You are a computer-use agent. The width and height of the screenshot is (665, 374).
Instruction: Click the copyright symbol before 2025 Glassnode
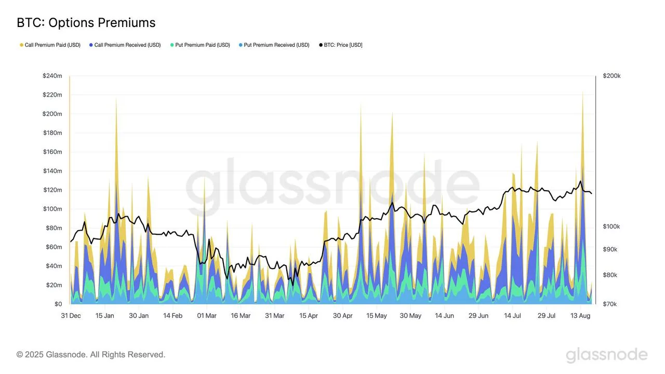[19, 354]
